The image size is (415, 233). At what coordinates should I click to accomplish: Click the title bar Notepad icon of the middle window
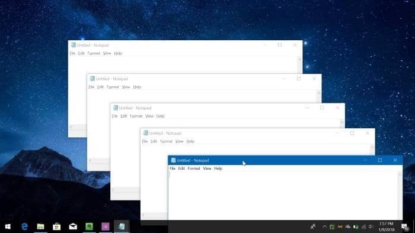(x=116, y=108)
